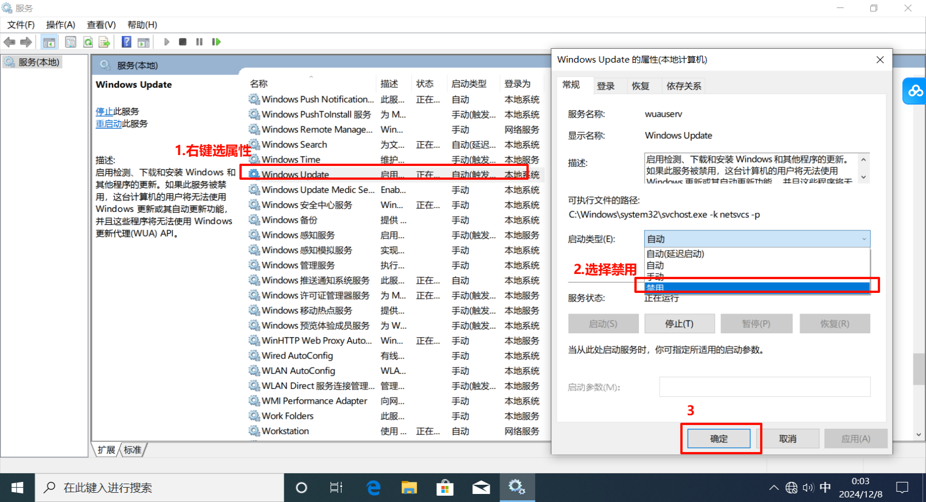The width and height of the screenshot is (926, 502).
Task: Open the 帮助(H) menu
Action: pos(142,25)
